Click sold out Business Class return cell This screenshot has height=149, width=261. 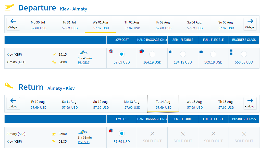pos(244,138)
